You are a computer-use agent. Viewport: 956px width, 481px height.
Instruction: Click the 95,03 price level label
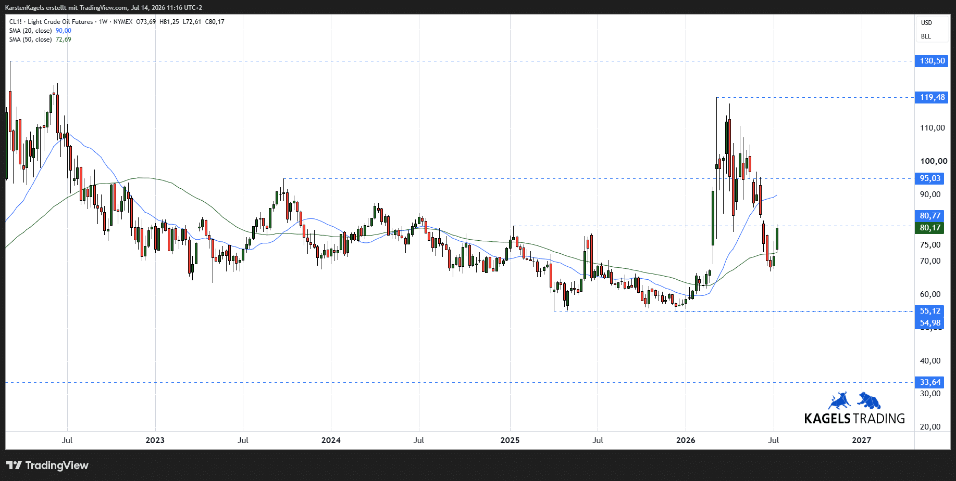pyautogui.click(x=929, y=178)
